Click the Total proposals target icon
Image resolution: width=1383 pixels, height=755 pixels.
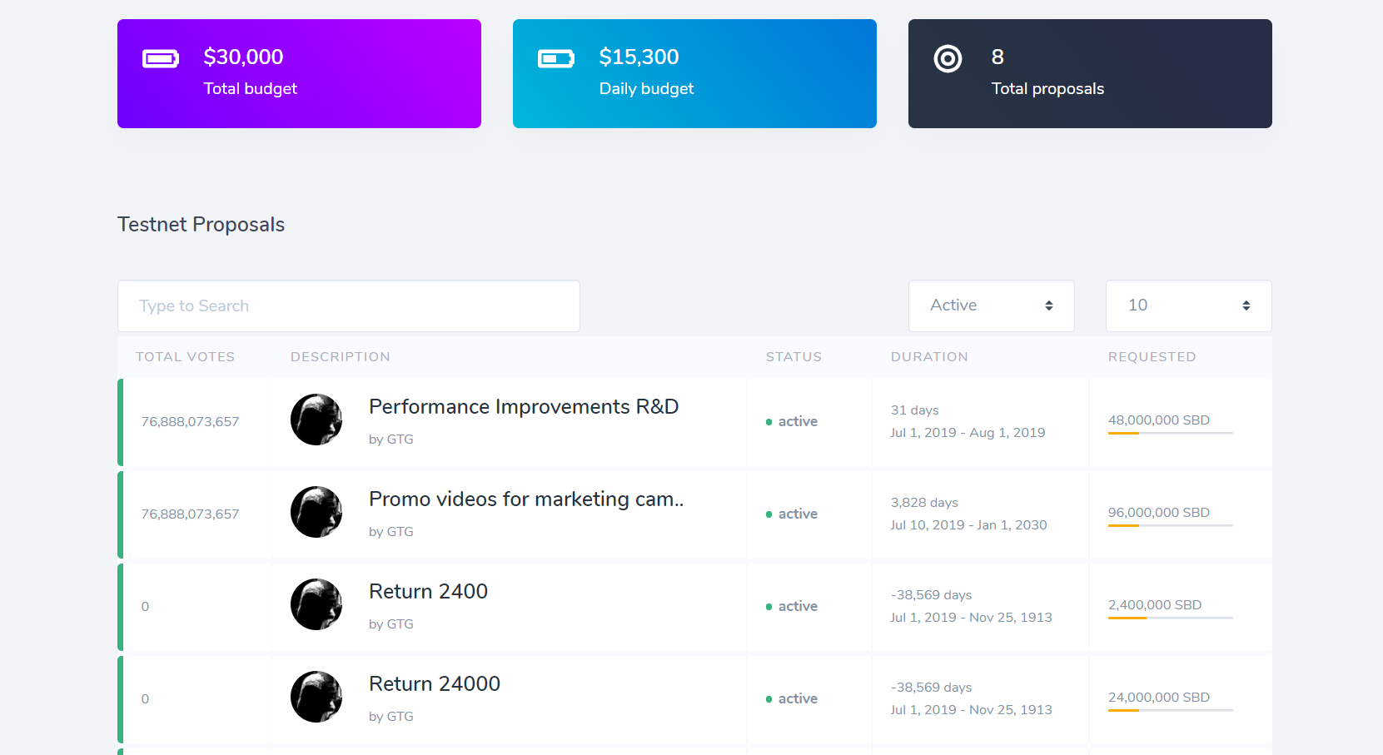[x=948, y=58]
